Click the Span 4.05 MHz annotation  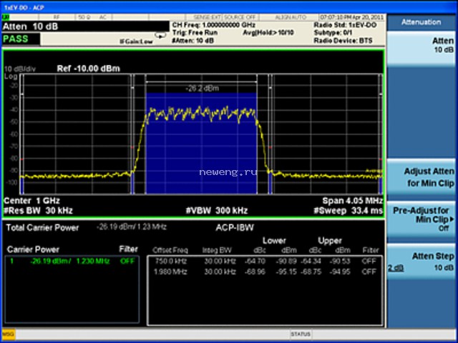point(353,201)
